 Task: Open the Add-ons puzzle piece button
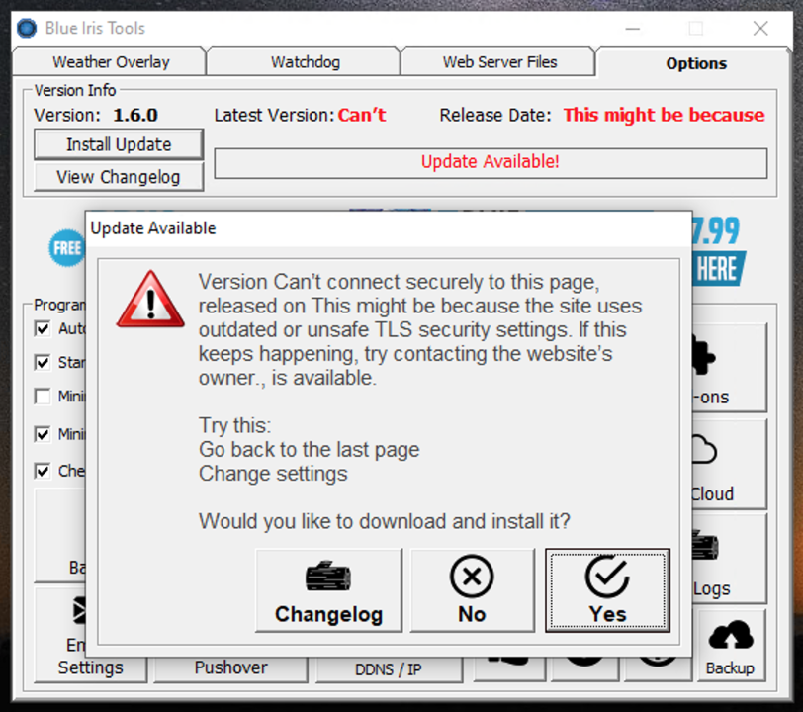729,368
